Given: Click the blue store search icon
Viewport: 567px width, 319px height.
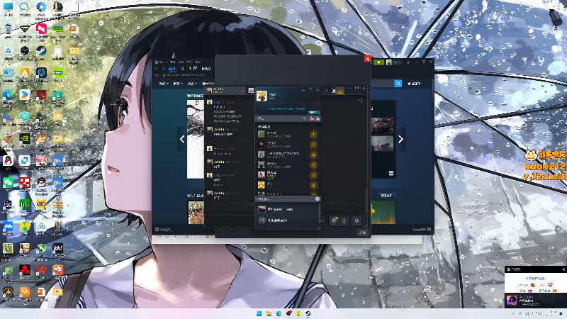Looking at the screenshot, I should [x=398, y=84].
